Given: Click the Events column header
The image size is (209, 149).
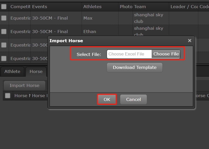Looking at the screenshot, I should pos(40,7).
